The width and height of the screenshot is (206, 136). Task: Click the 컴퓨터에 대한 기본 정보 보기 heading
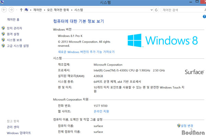click(x=79, y=21)
